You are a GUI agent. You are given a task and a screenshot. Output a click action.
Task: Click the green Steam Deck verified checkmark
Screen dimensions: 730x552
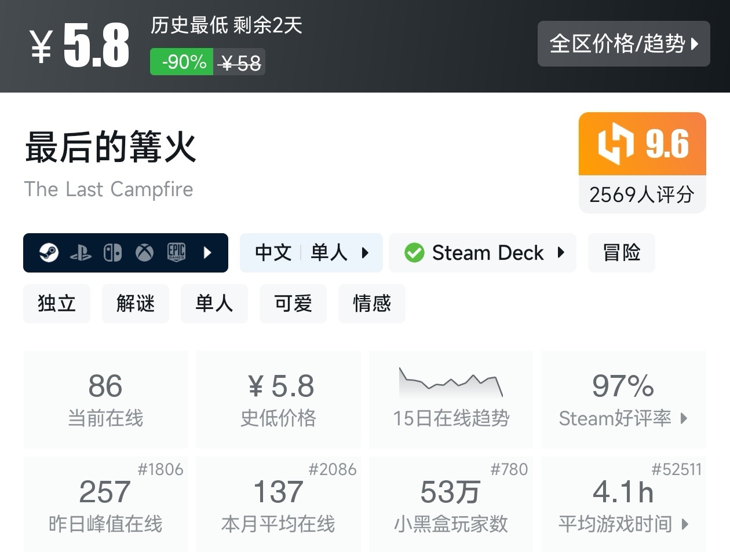(x=414, y=253)
